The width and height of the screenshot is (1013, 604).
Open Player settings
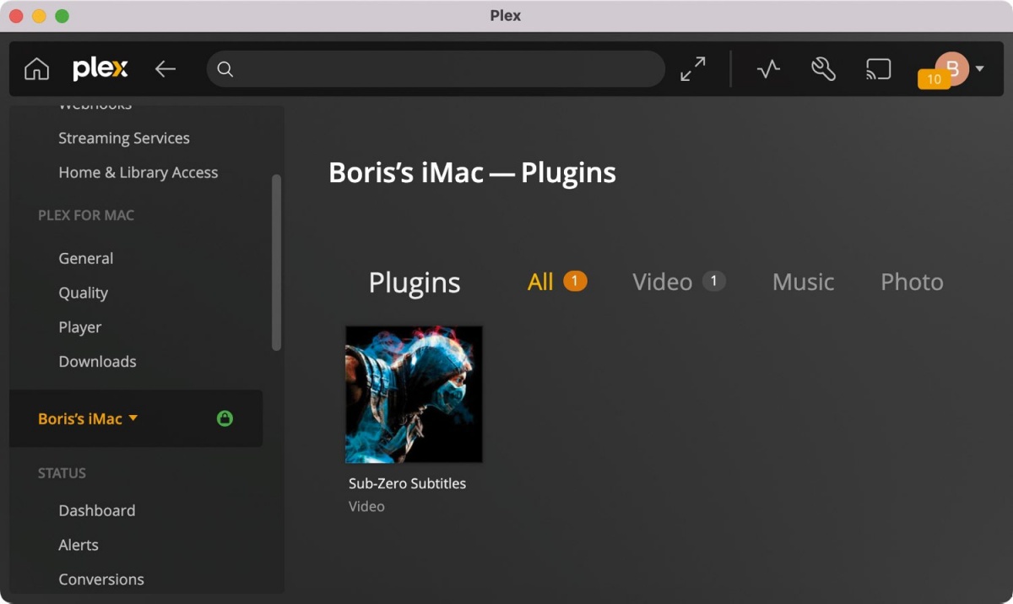80,327
